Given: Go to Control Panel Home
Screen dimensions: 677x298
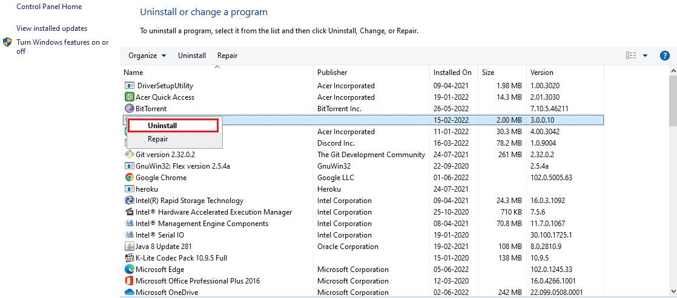Looking at the screenshot, I should click(x=49, y=7).
